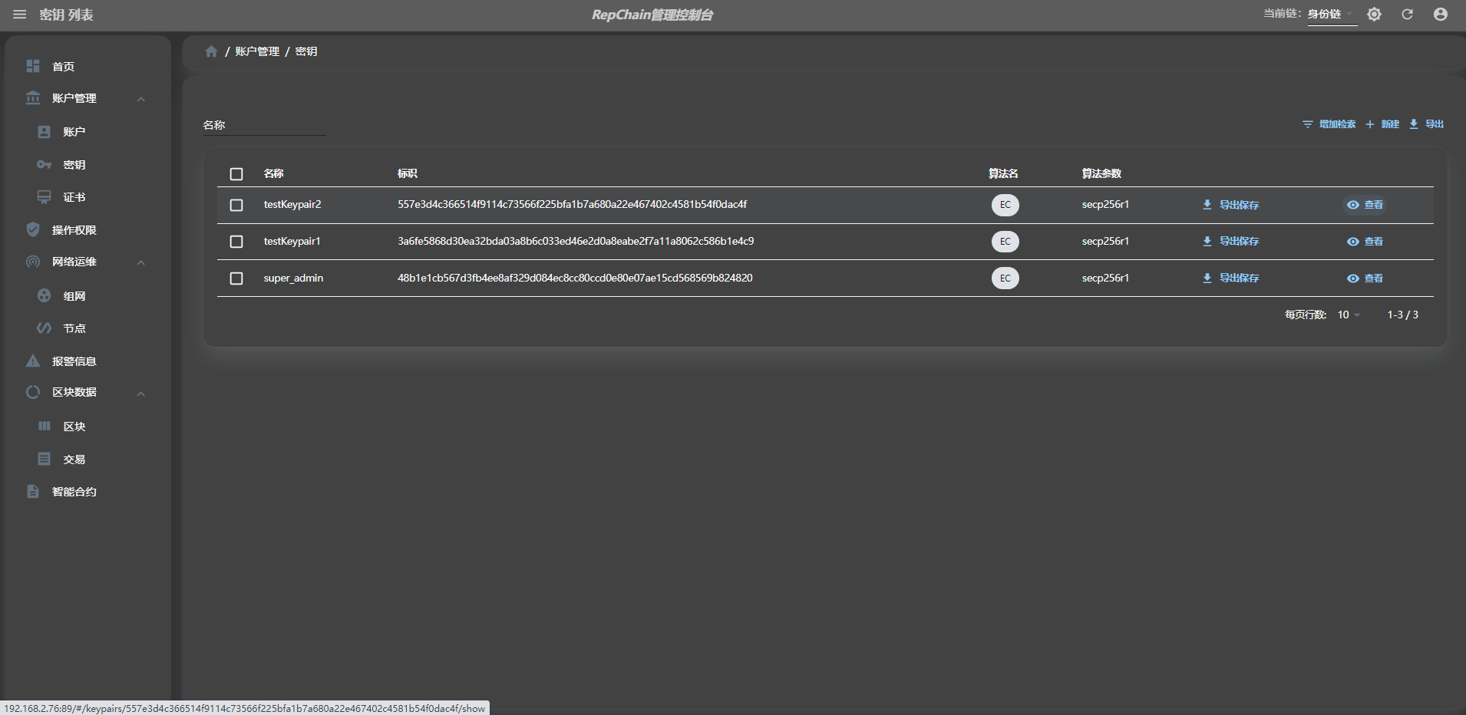
Task: Check the testKeypair1 row checkbox
Action: (236, 242)
